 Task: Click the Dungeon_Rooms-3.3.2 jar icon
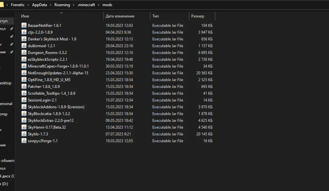pos(24,52)
